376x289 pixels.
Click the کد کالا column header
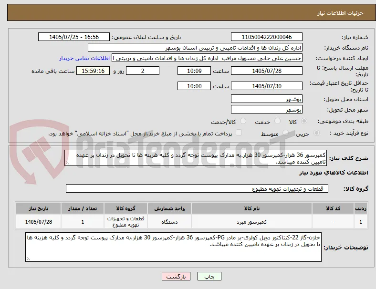click(x=333, y=208)
